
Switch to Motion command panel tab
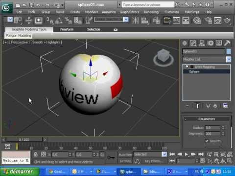pyautogui.click(x=211, y=43)
